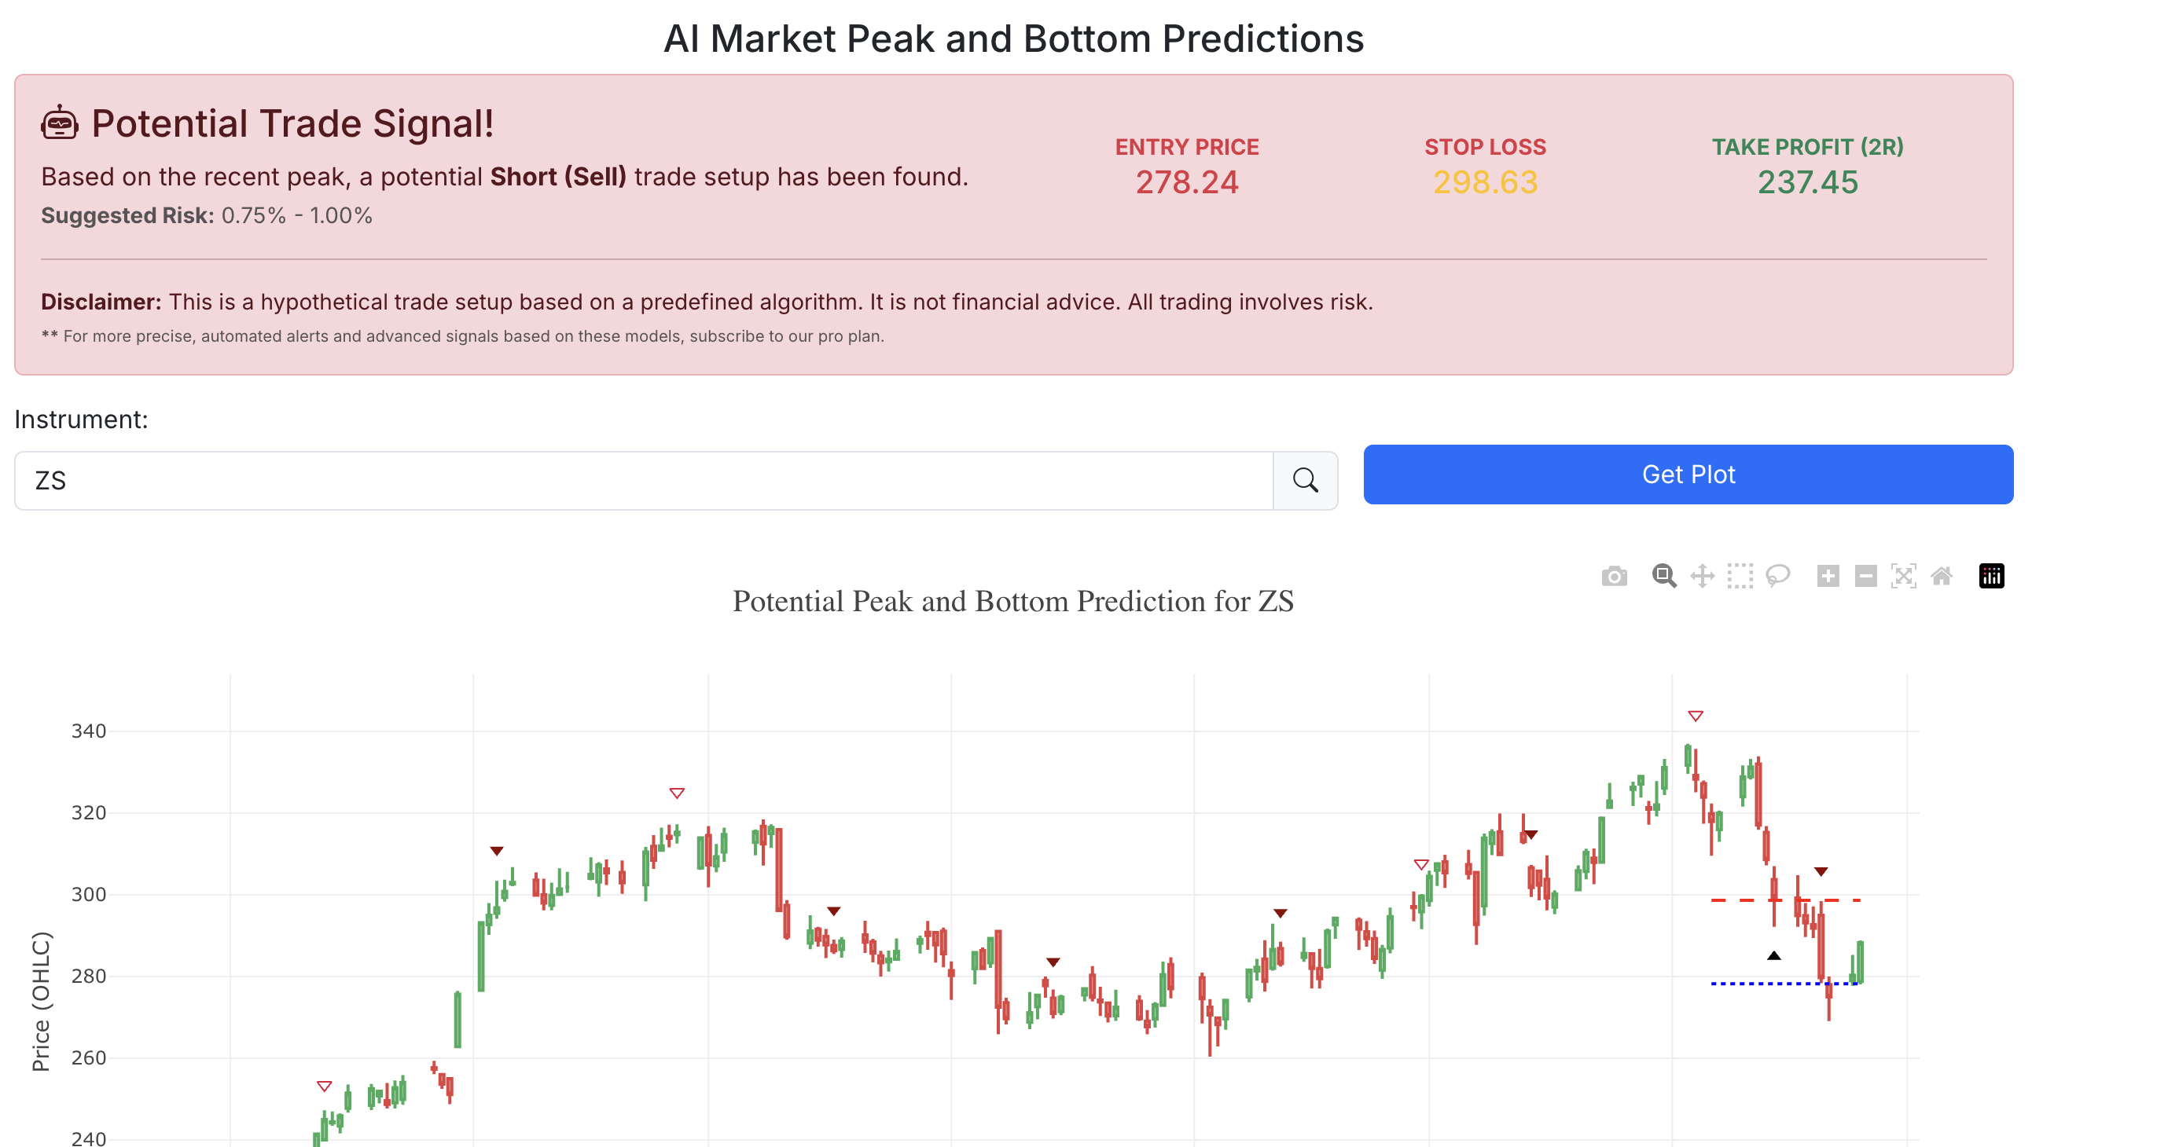Choose the Lasso Select tool
Image resolution: width=2179 pixels, height=1147 pixels.
(x=1778, y=577)
